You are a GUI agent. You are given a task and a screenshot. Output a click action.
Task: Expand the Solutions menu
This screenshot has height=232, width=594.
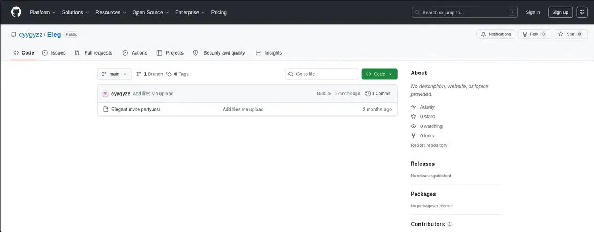point(75,12)
